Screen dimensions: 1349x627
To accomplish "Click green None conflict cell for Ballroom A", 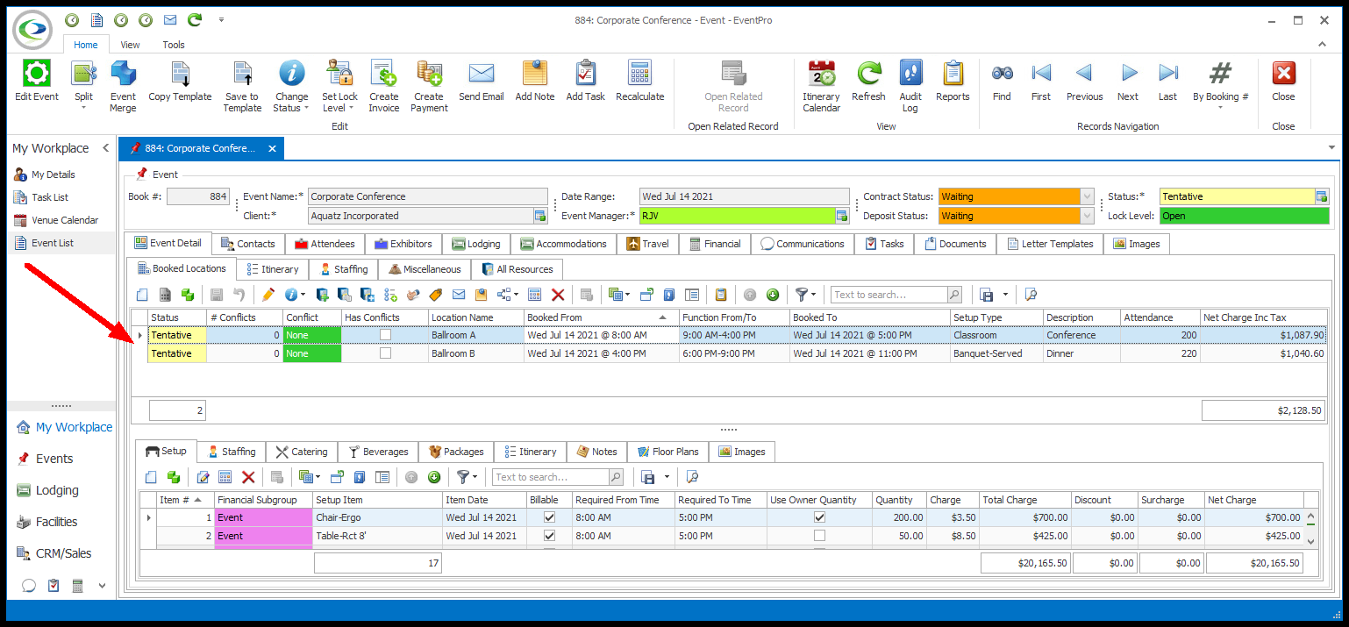I will pyautogui.click(x=311, y=335).
